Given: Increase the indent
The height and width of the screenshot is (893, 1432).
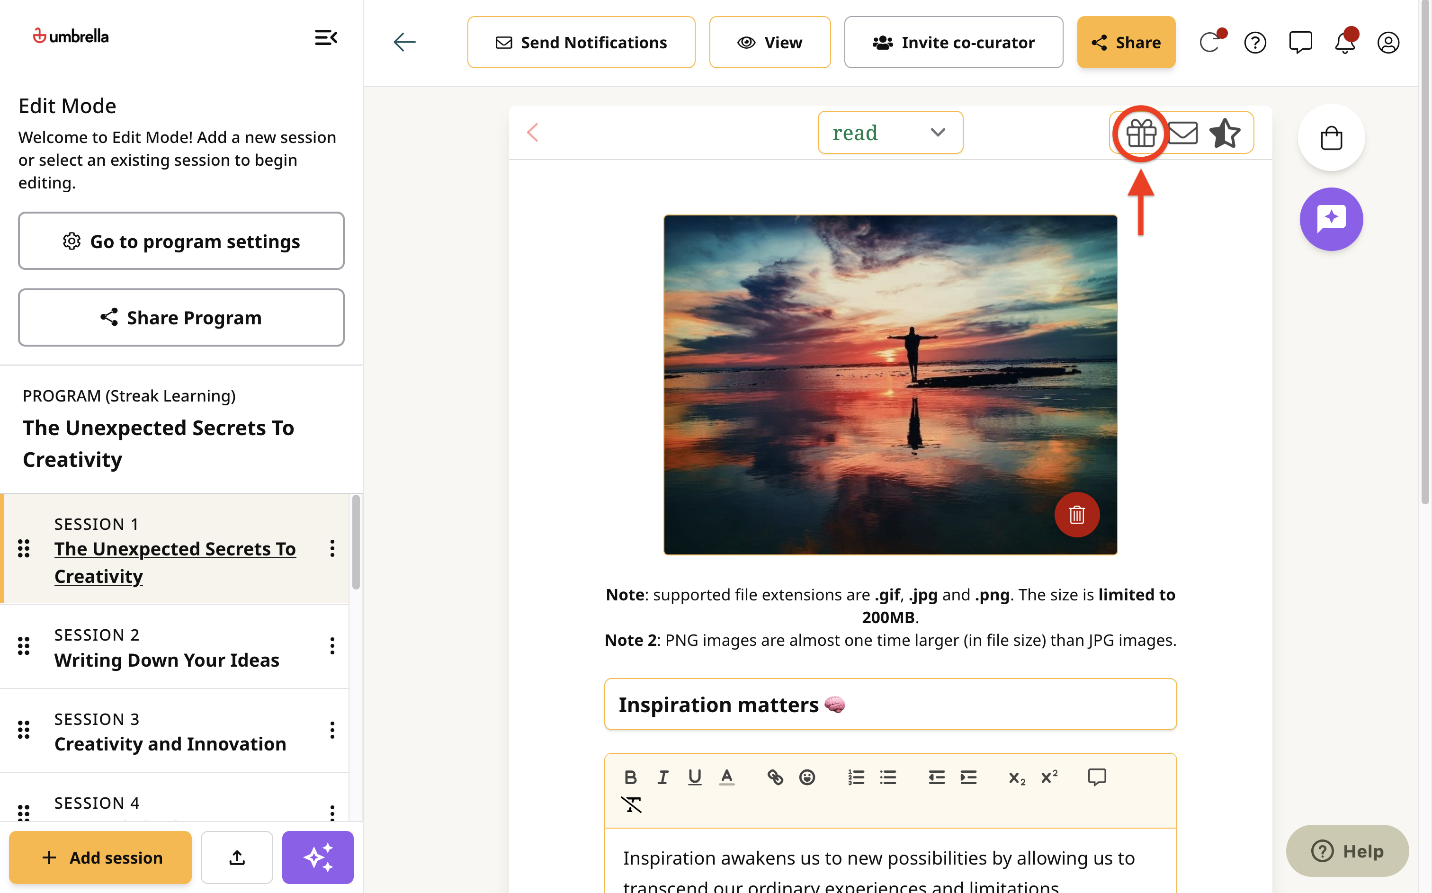Looking at the screenshot, I should coord(968,777).
